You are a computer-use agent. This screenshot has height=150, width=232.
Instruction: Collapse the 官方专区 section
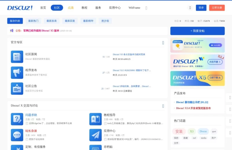163,43
